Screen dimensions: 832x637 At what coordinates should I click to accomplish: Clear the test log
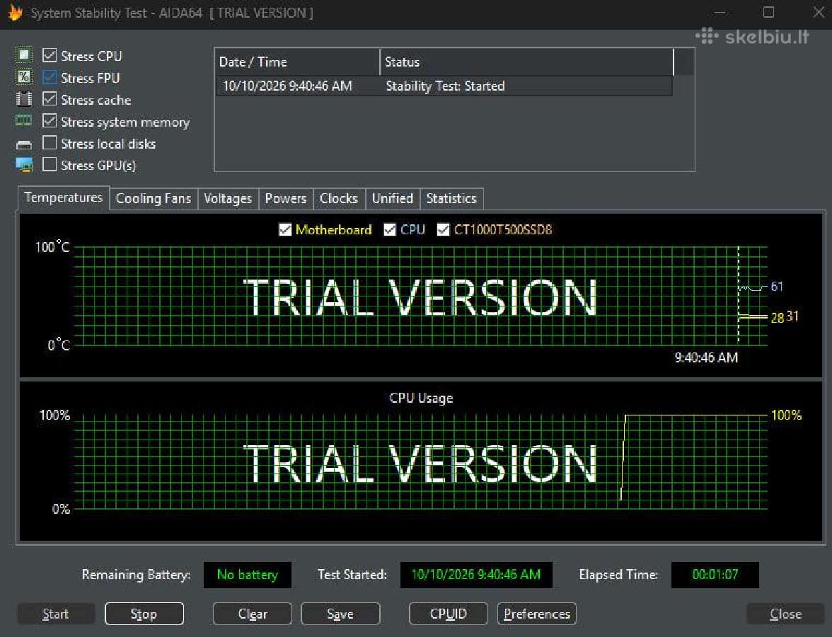253,614
